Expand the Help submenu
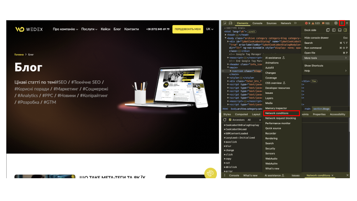The width and height of the screenshot is (357, 201). click(326, 71)
